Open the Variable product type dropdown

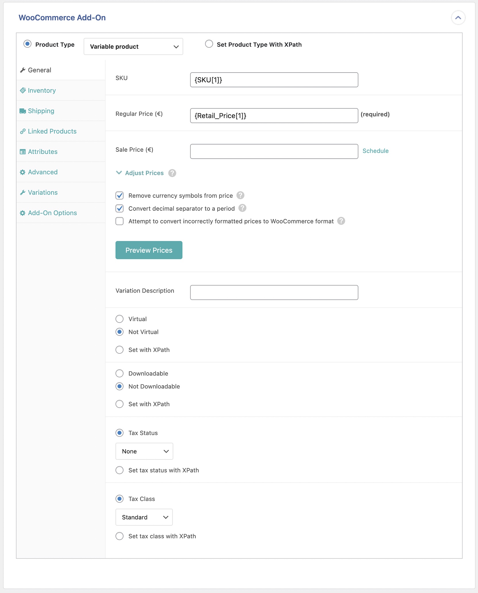[133, 47]
